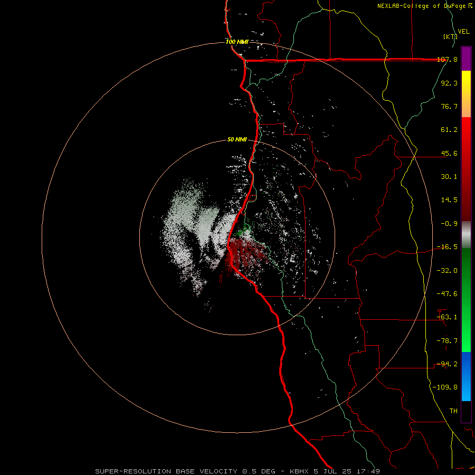Click the TH legend label
475x475 pixels.
point(453,411)
